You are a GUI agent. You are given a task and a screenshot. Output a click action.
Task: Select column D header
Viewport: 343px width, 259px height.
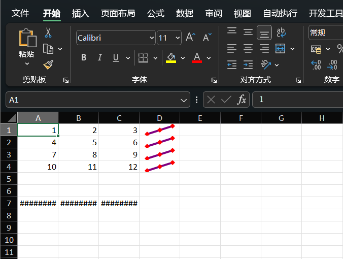[159, 118]
